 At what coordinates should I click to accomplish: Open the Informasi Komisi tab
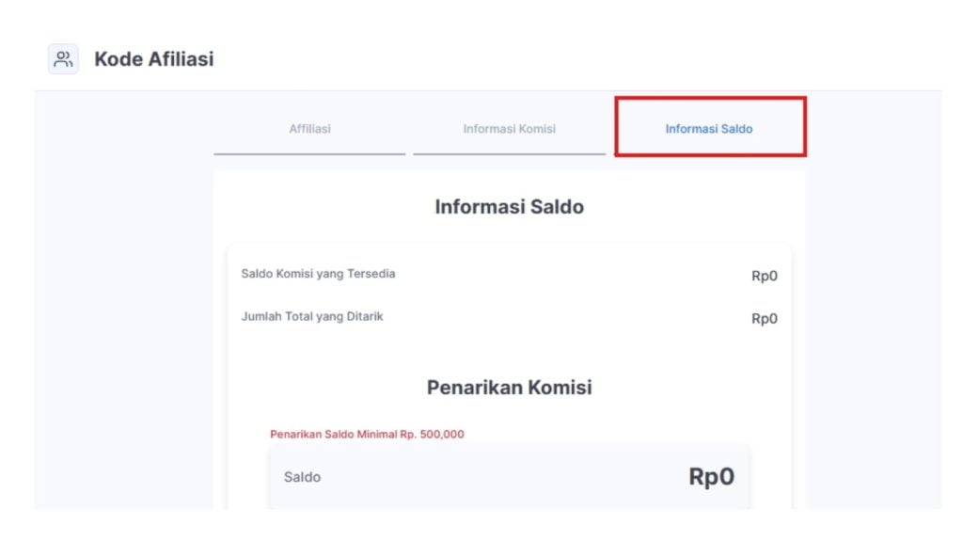(x=509, y=129)
